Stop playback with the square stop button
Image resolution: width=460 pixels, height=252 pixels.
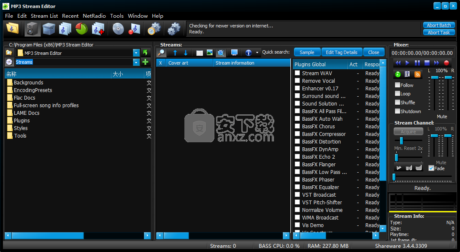(x=427, y=63)
